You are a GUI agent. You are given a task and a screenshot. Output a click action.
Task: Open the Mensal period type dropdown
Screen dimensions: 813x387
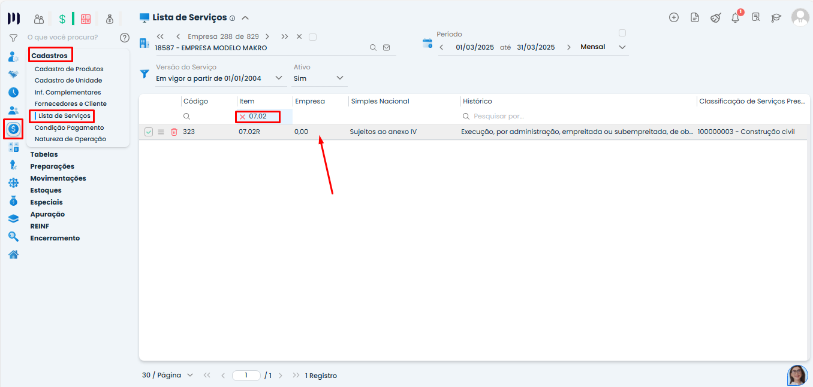pyautogui.click(x=622, y=47)
